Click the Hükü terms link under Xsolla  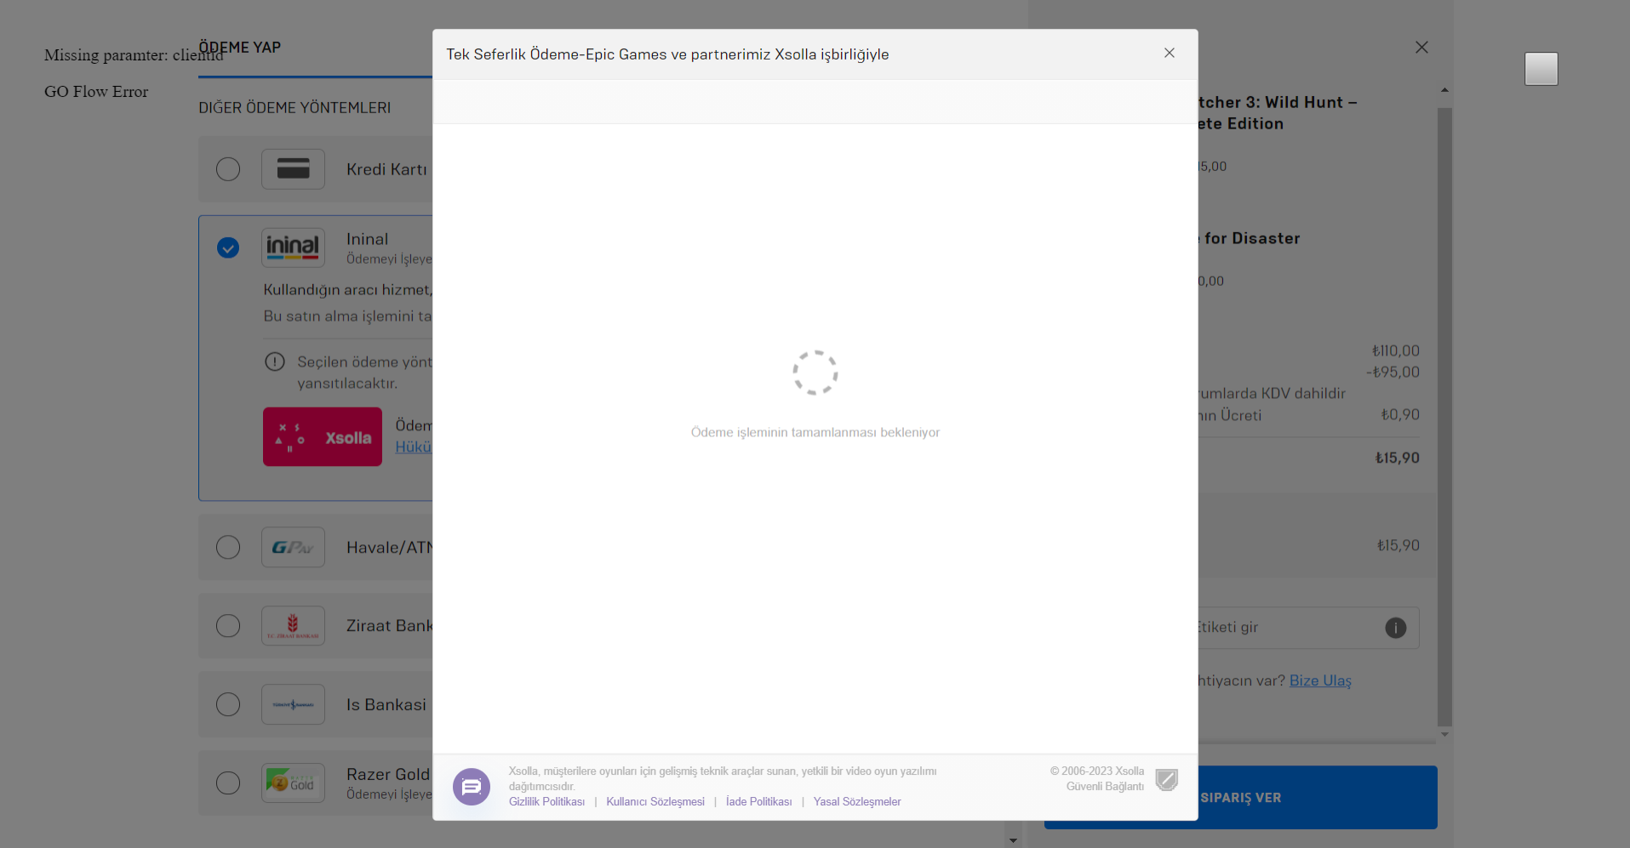pos(414,447)
